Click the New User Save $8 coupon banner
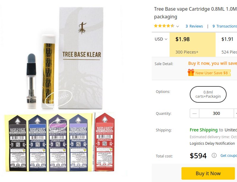The image size is (237, 182). click(x=209, y=73)
